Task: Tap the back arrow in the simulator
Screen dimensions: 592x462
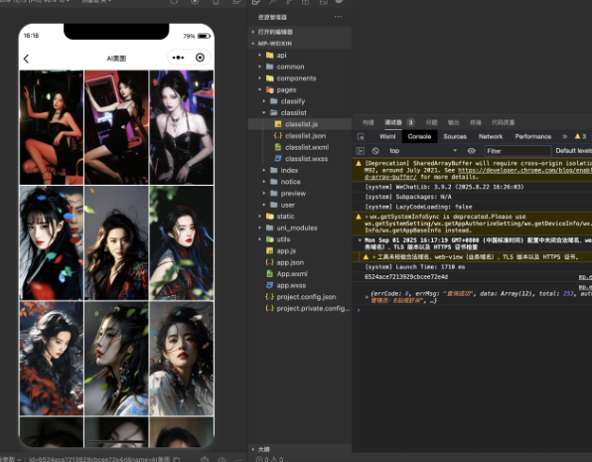Action: [x=26, y=59]
